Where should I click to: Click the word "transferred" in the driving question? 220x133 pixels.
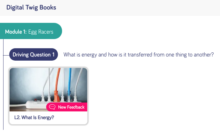tap(140, 55)
